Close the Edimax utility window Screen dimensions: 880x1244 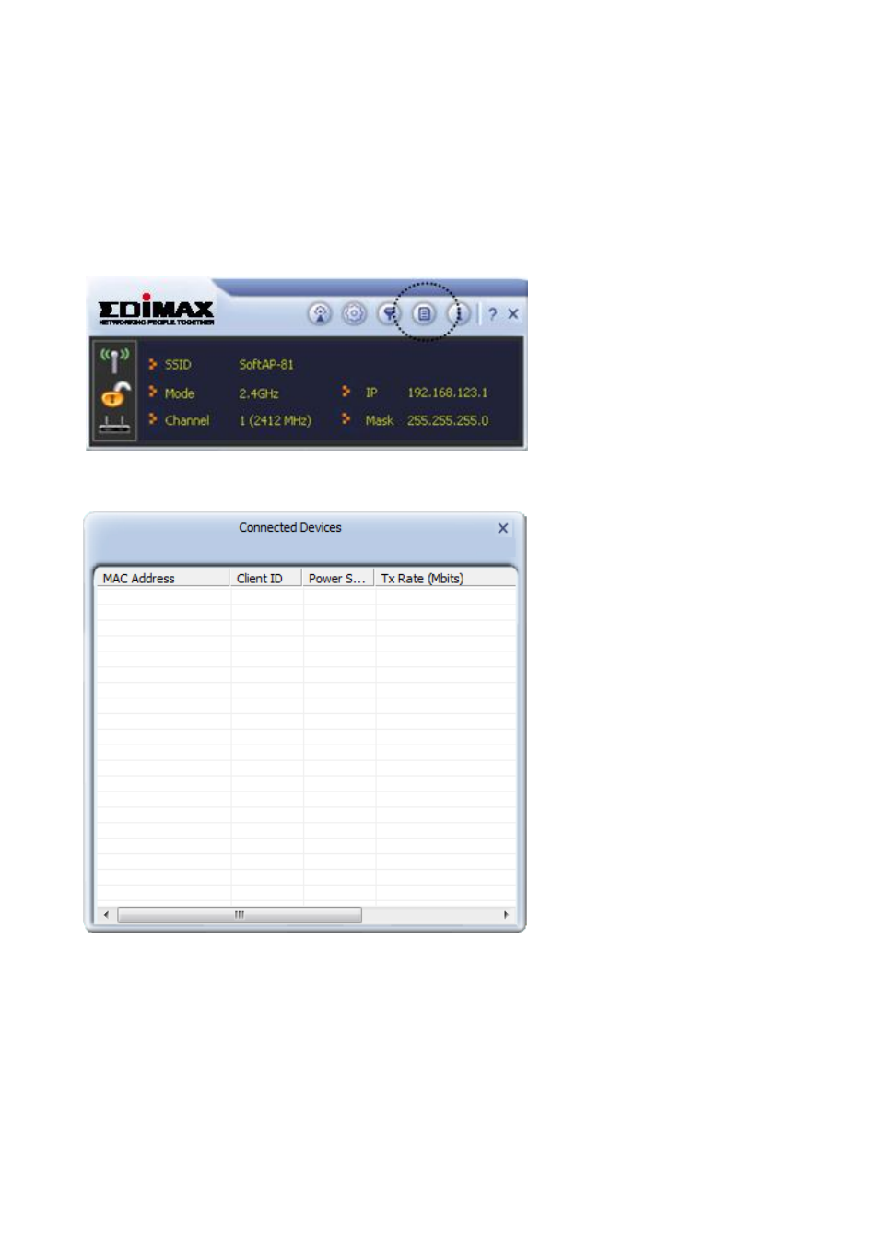pos(513,314)
